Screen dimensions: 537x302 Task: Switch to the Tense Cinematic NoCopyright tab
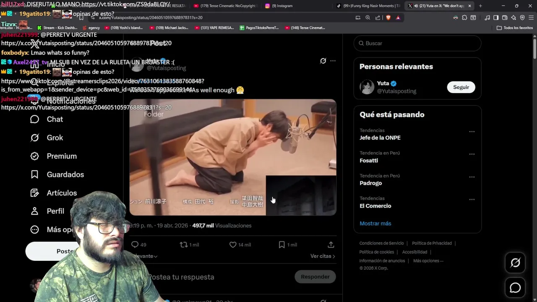coord(224,6)
